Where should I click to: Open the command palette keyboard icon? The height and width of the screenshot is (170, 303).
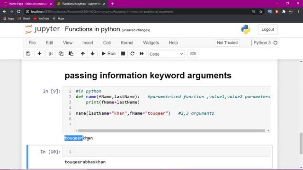point(193,54)
